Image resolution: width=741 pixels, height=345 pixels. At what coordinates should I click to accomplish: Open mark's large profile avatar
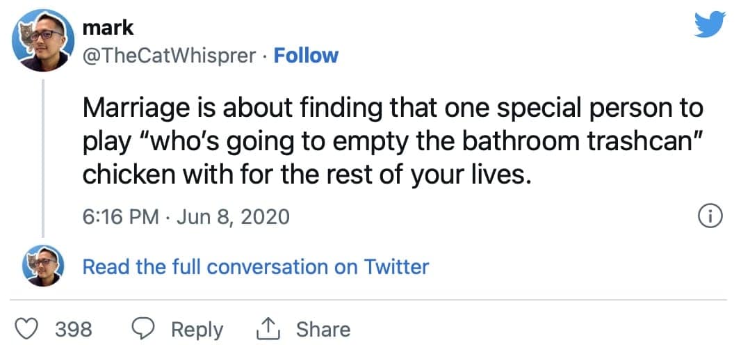(43, 40)
